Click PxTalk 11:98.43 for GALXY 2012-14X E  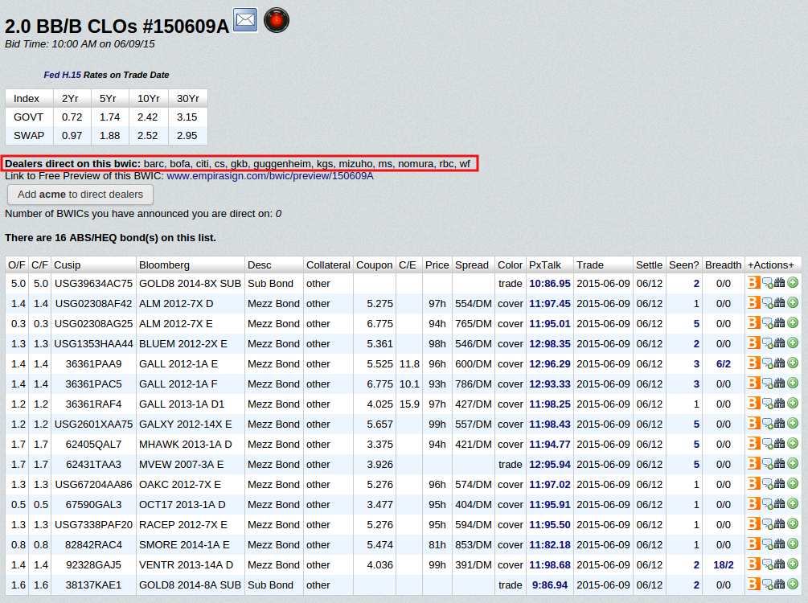(x=550, y=425)
